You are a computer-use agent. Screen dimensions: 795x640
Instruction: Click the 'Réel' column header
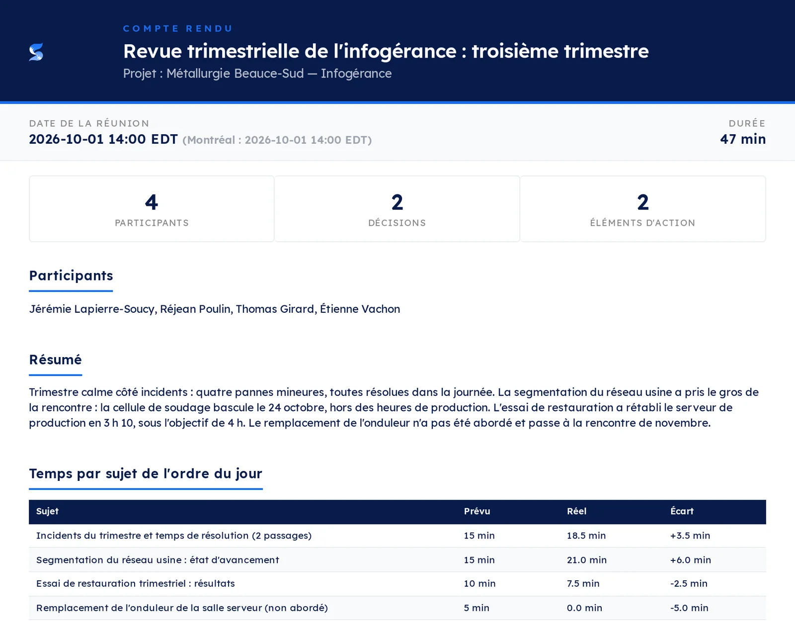577,511
